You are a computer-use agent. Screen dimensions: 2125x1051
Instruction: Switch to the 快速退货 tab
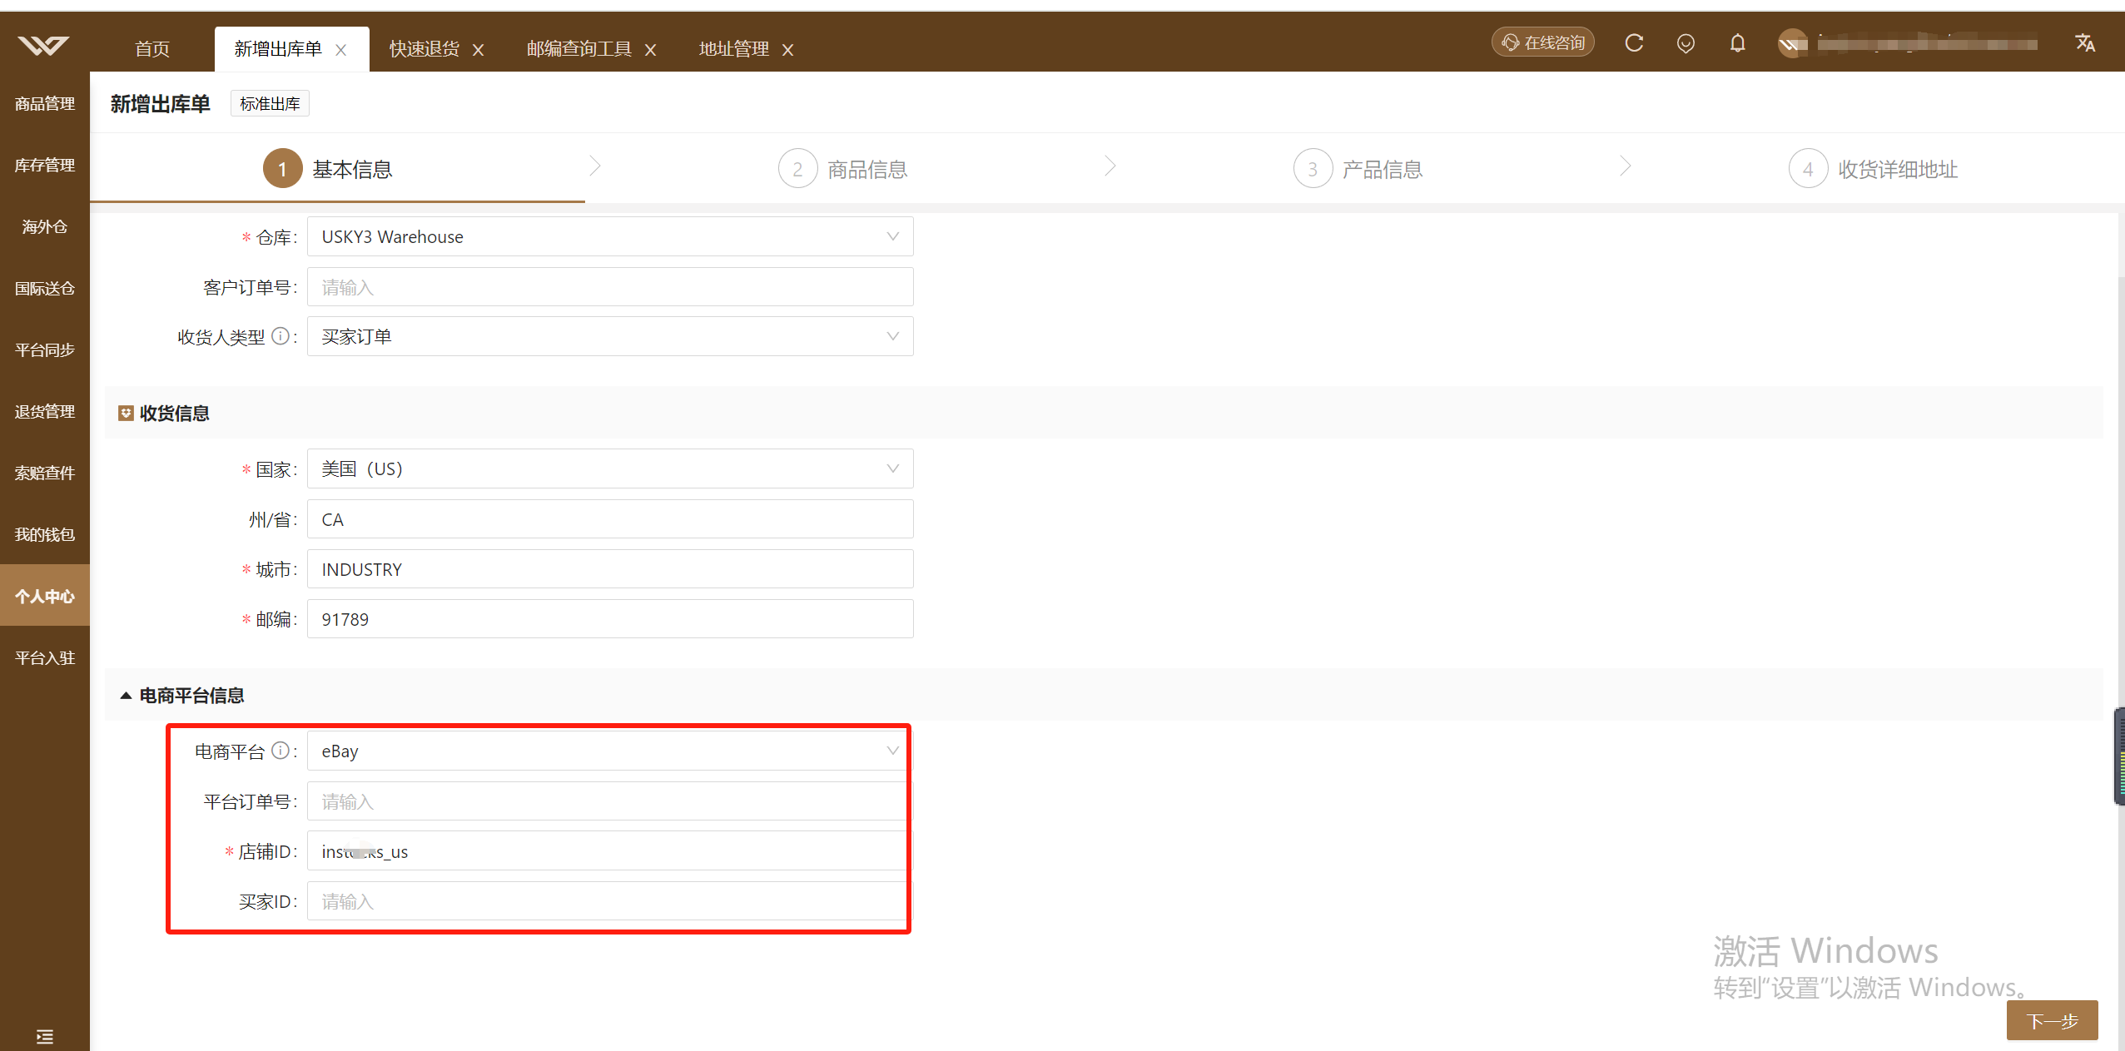(425, 49)
